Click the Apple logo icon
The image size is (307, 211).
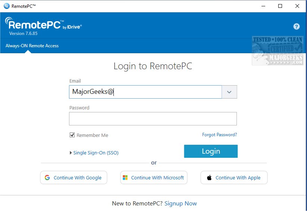[209, 178]
